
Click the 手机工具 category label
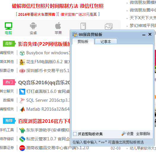tap(7, 130)
